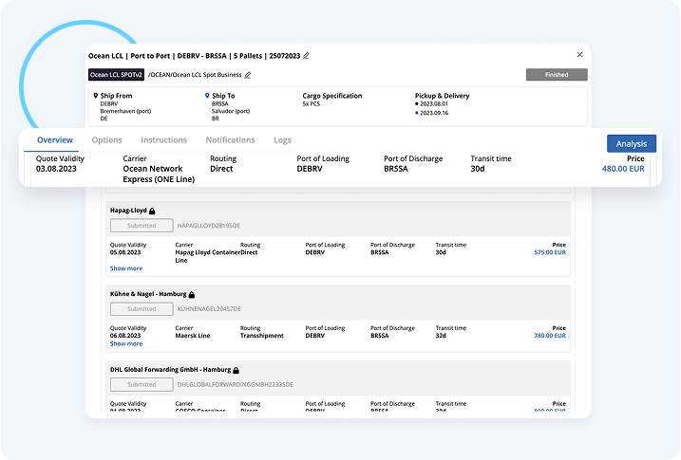Click the lock icon beside Hapag-Lloyd
This screenshot has width=681, height=460.
click(152, 211)
